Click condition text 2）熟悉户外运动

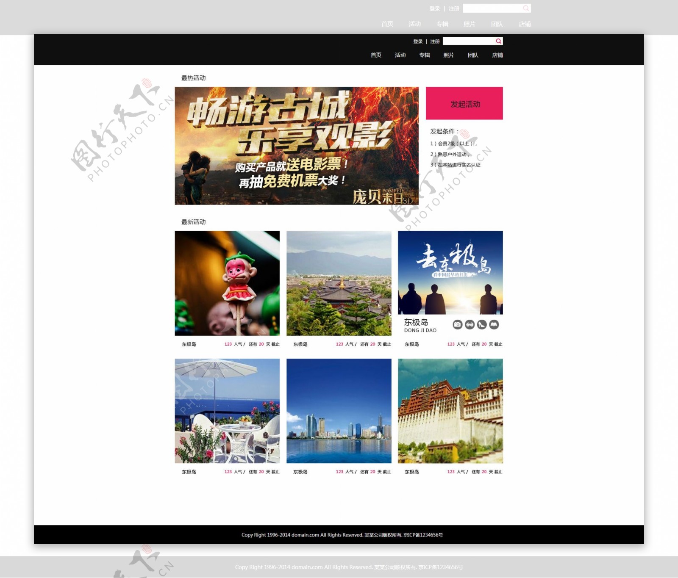[450, 154]
